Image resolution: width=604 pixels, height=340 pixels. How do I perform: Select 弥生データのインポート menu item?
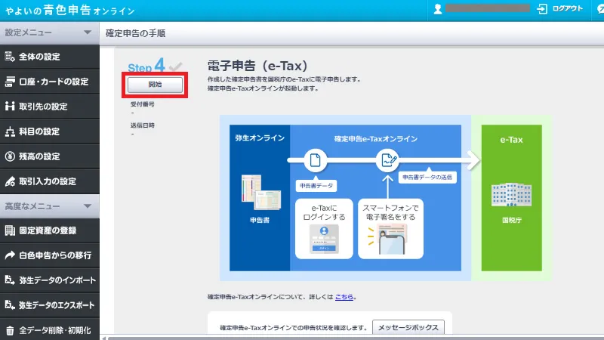coord(50,280)
